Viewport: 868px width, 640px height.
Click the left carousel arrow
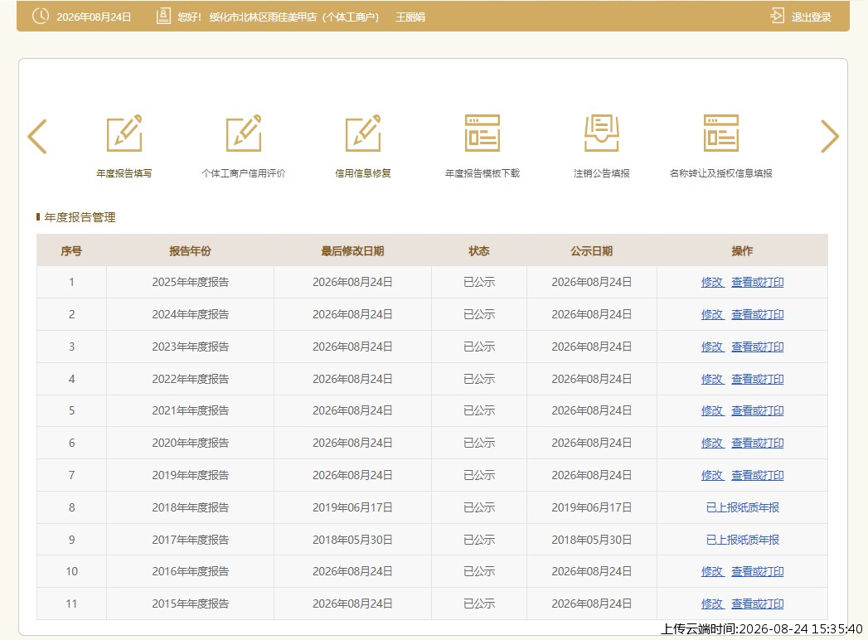(x=37, y=136)
